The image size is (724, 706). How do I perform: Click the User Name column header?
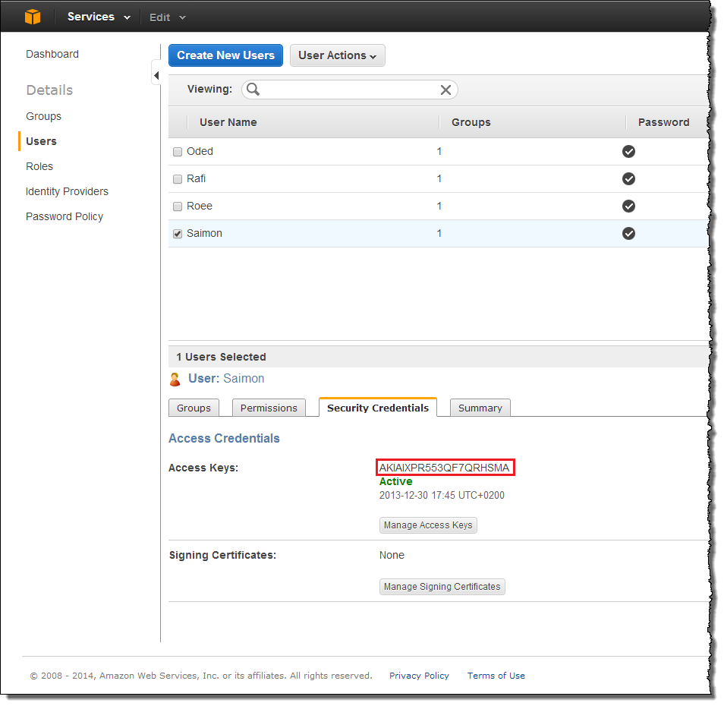228,122
